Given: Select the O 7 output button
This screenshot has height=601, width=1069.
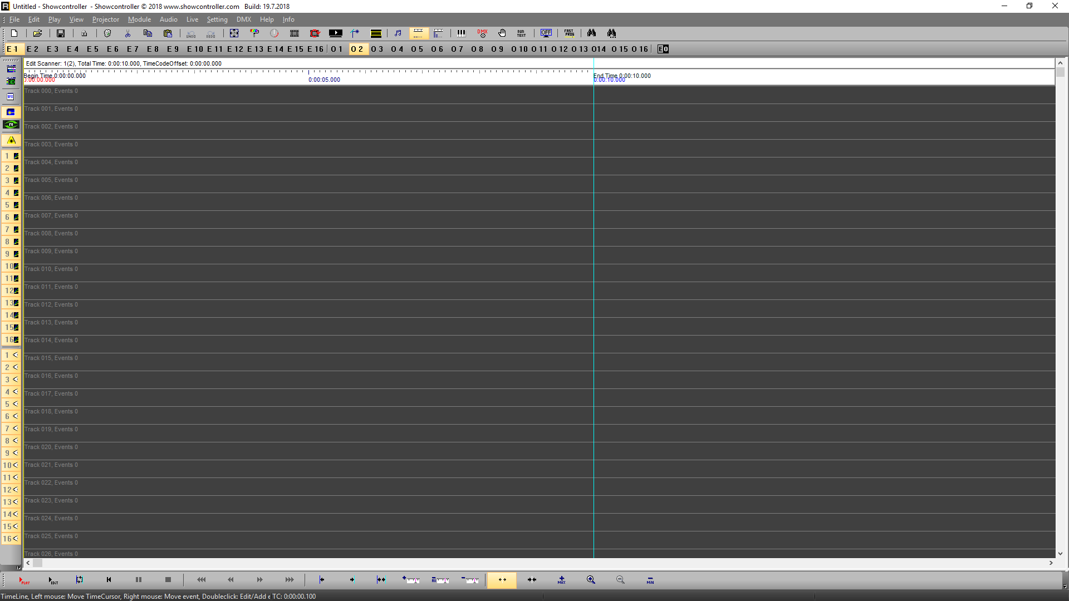Looking at the screenshot, I should click(x=457, y=49).
